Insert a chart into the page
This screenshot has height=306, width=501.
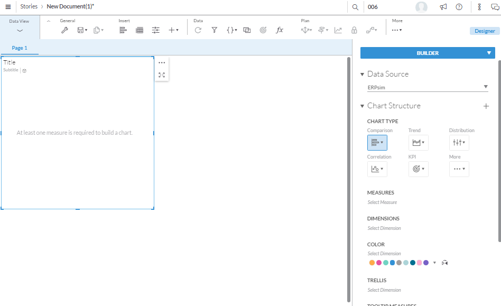[x=122, y=30]
